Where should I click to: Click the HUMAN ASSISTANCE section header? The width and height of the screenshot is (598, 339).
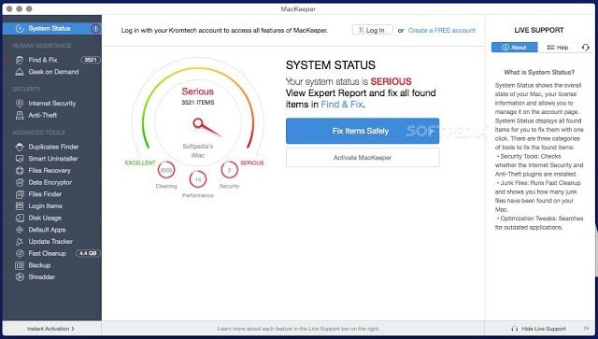pos(42,46)
